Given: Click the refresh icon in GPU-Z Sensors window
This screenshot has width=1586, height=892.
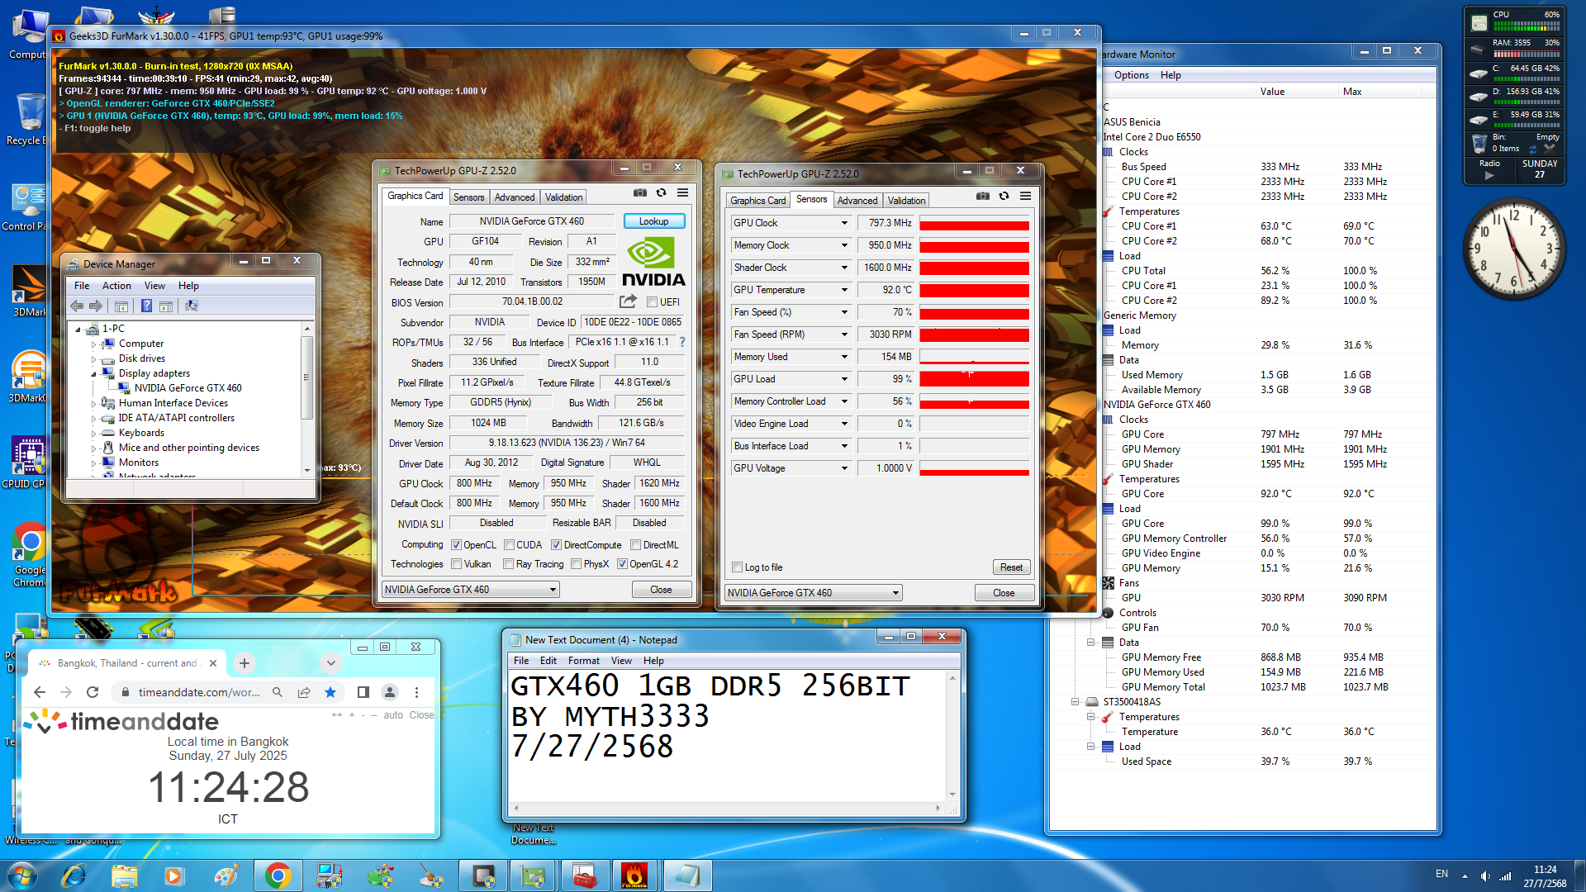Looking at the screenshot, I should click(x=1004, y=197).
